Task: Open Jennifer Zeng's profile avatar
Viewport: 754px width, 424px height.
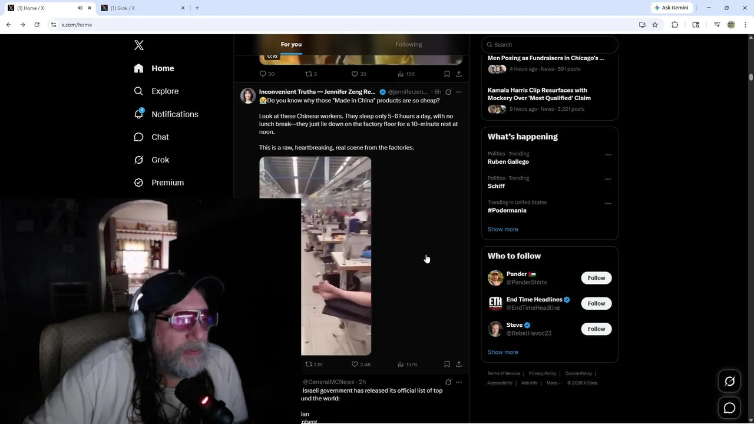Action: click(248, 96)
